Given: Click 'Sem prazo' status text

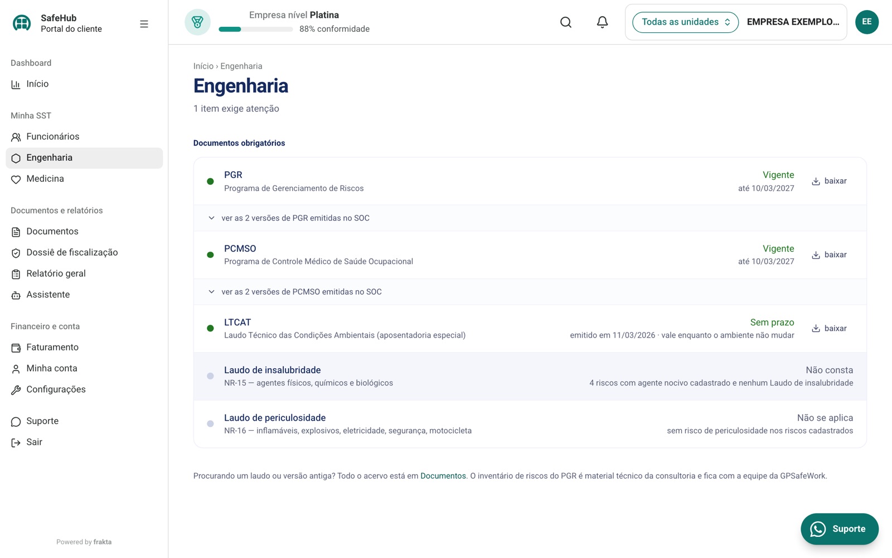Looking at the screenshot, I should click(x=772, y=323).
